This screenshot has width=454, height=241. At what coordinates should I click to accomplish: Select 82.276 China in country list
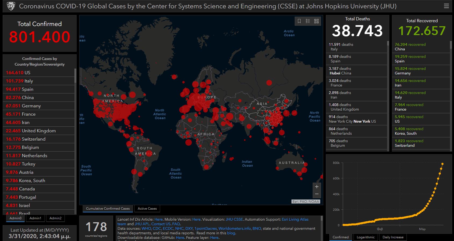[x=39, y=97]
